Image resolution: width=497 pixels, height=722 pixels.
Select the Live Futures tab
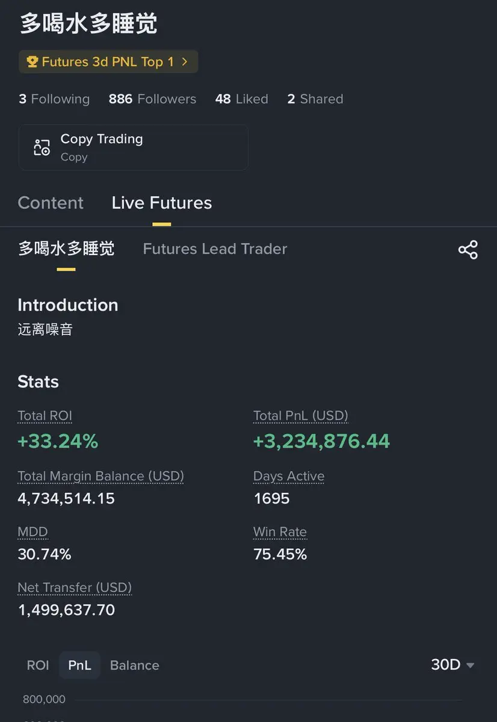161,203
